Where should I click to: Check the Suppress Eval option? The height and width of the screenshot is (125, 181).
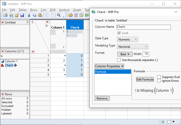coord(159,77)
